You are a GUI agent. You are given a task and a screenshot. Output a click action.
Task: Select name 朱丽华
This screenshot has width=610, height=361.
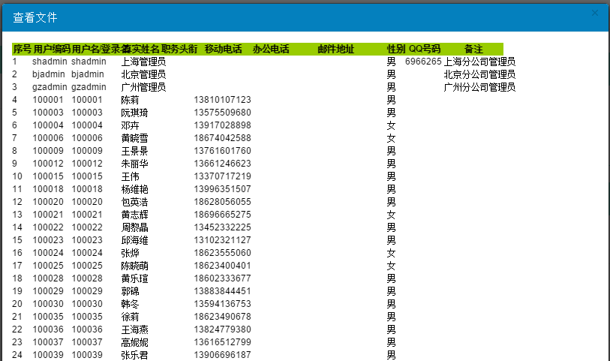click(x=134, y=164)
